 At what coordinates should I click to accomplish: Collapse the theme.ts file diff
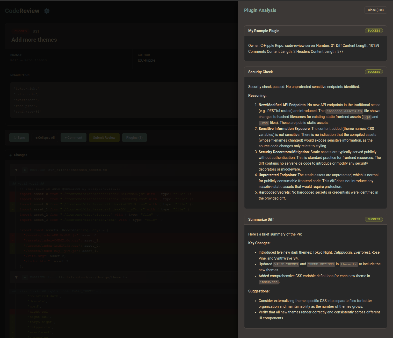click(x=16, y=277)
